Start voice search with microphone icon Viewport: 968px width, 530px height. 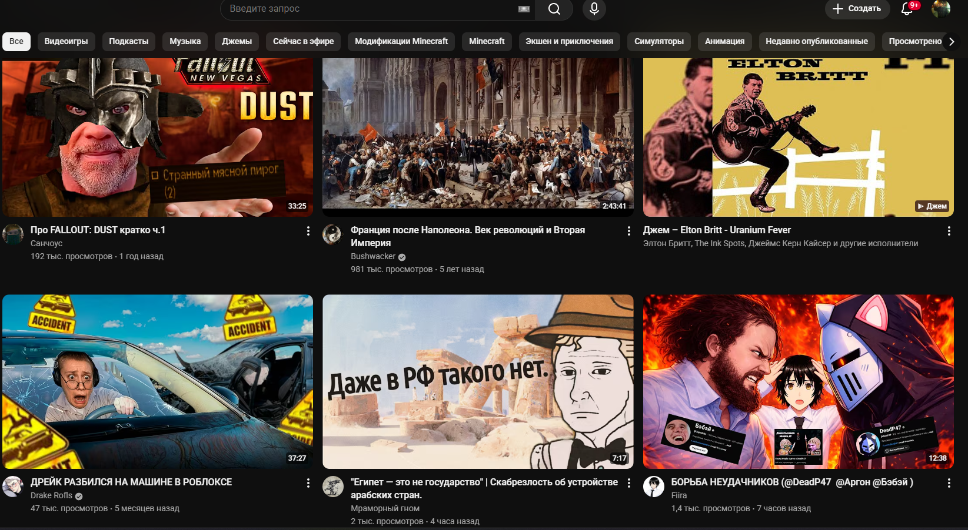click(x=594, y=9)
